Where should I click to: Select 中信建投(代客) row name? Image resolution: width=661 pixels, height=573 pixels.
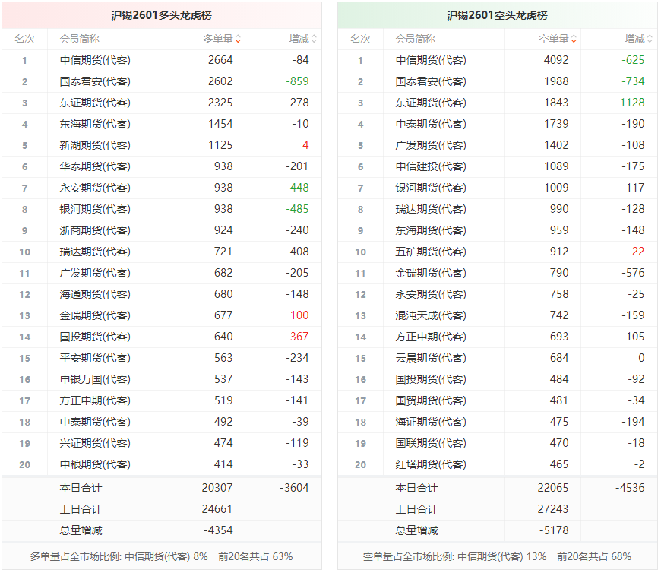click(x=431, y=166)
